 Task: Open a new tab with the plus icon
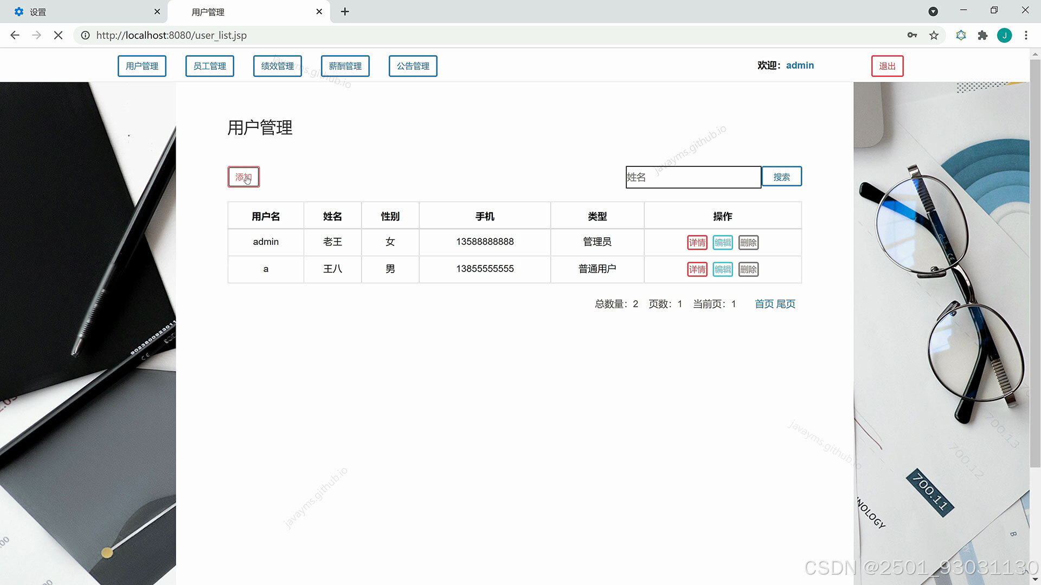[x=345, y=11]
